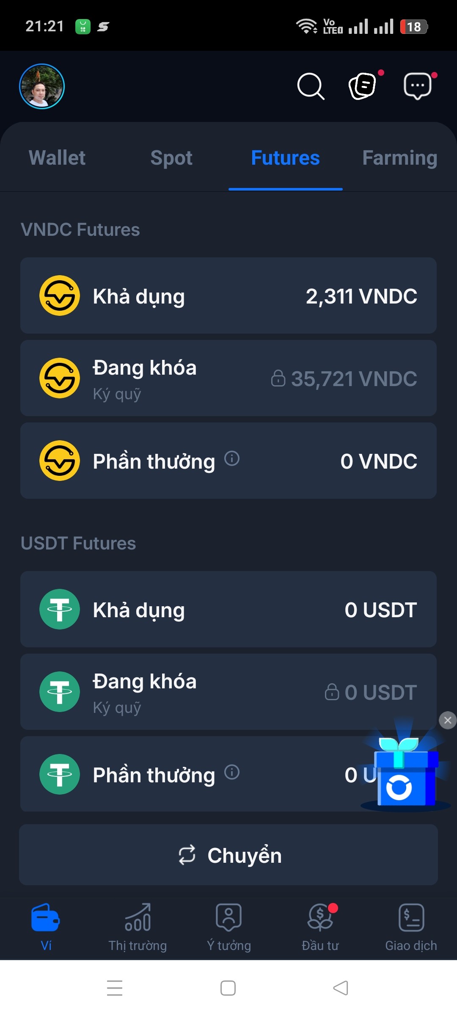Tap the news cards icon
Screen dimensions: 457x1016
coord(363,86)
